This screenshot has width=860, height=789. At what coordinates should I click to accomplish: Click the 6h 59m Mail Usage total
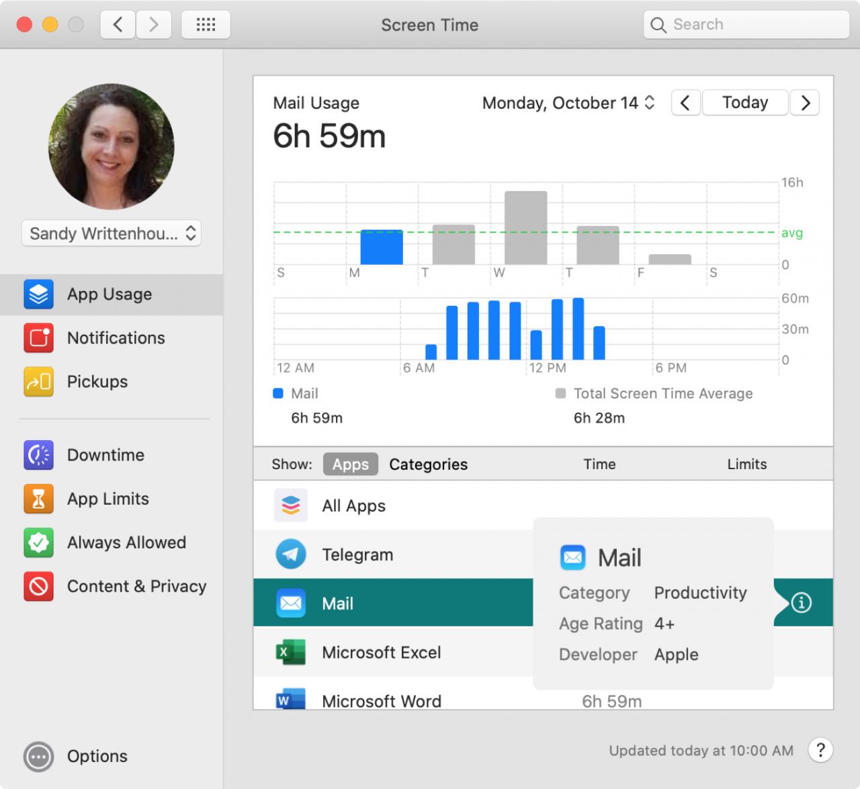click(x=329, y=136)
